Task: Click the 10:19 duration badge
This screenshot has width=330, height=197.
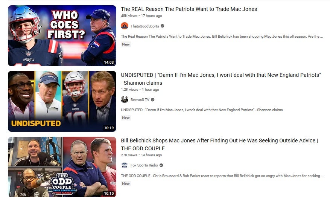Action: pos(109,128)
